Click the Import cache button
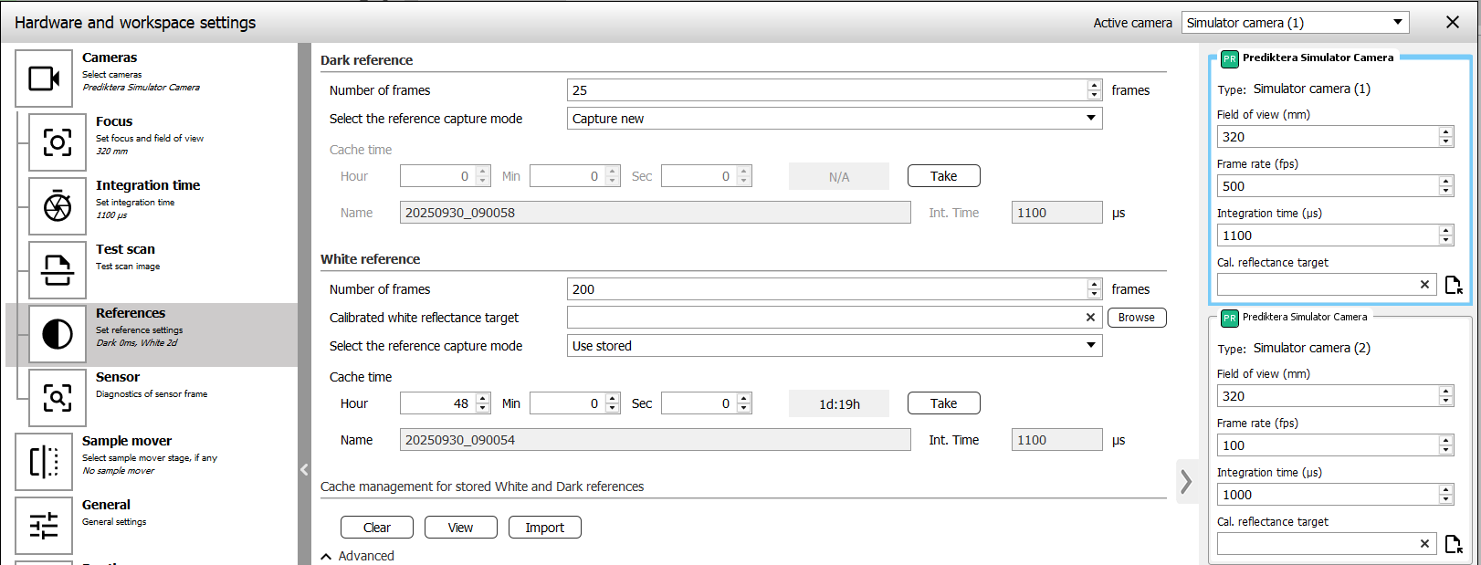Screen dimensions: 1481x565 (x=544, y=528)
